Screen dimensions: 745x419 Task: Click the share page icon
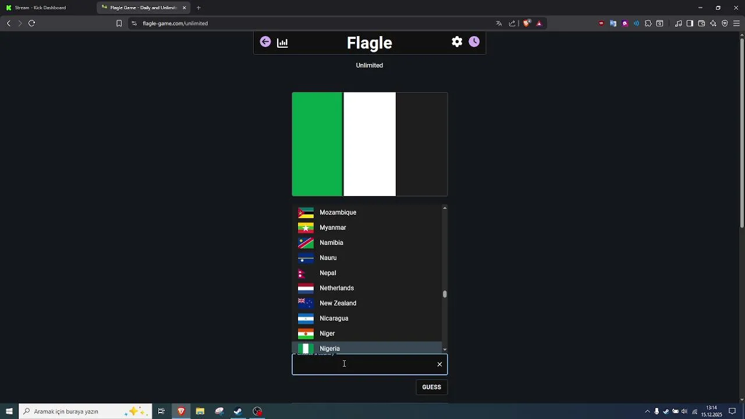[512, 23]
